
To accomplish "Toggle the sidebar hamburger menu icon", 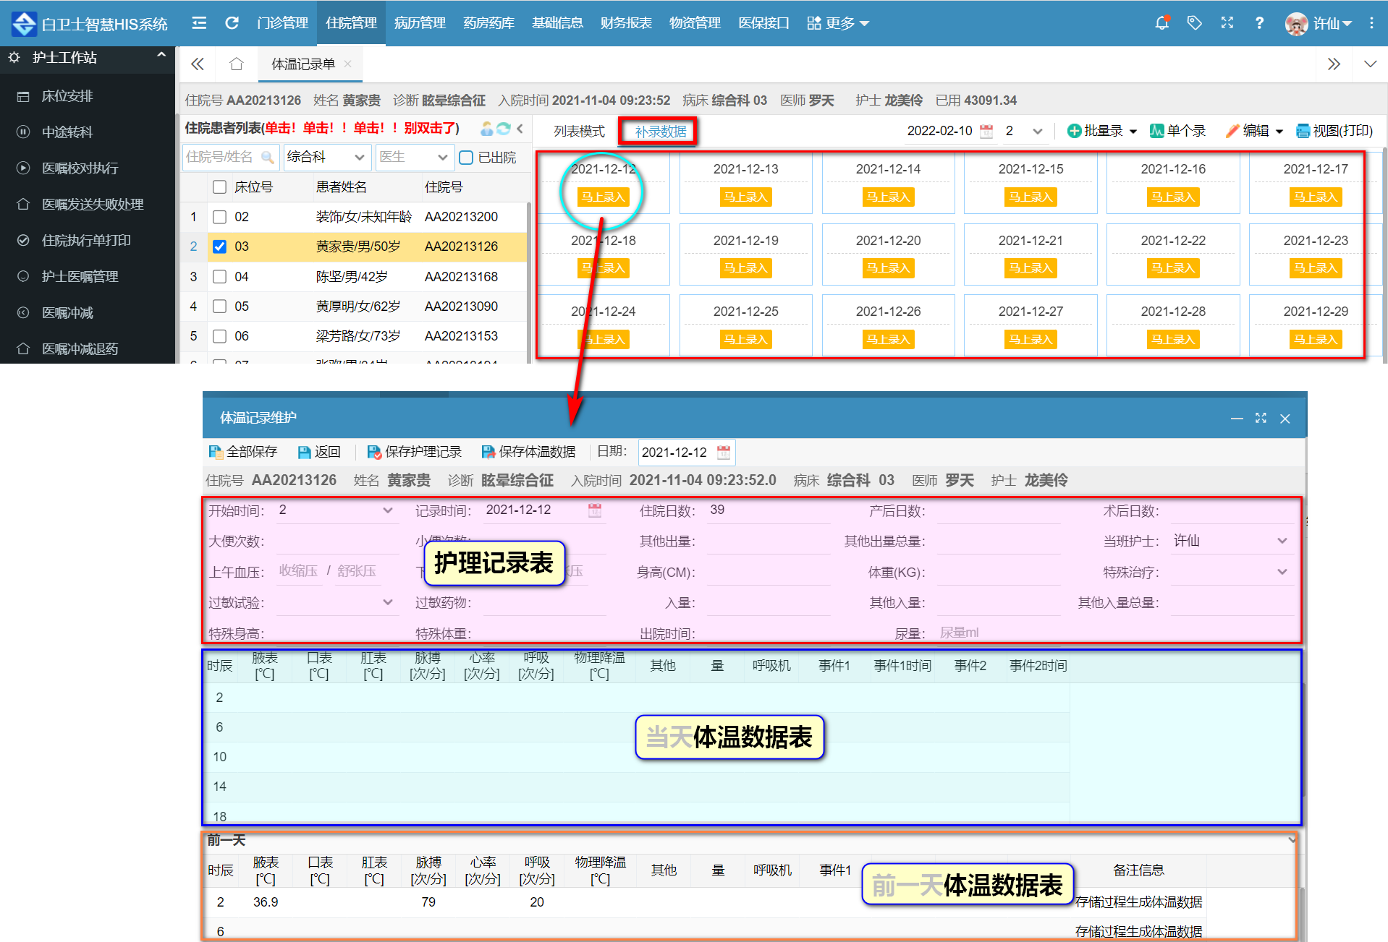I will tap(199, 23).
